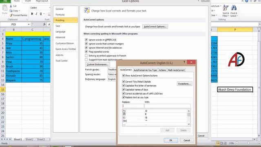Click AutoCorrect Options... button
Viewport: 261px width, 147px height.
tap(155, 27)
